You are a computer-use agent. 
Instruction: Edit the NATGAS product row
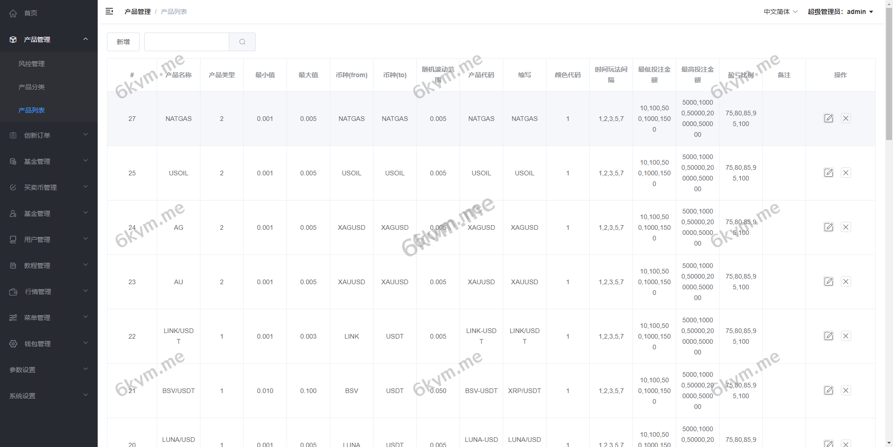click(x=828, y=118)
